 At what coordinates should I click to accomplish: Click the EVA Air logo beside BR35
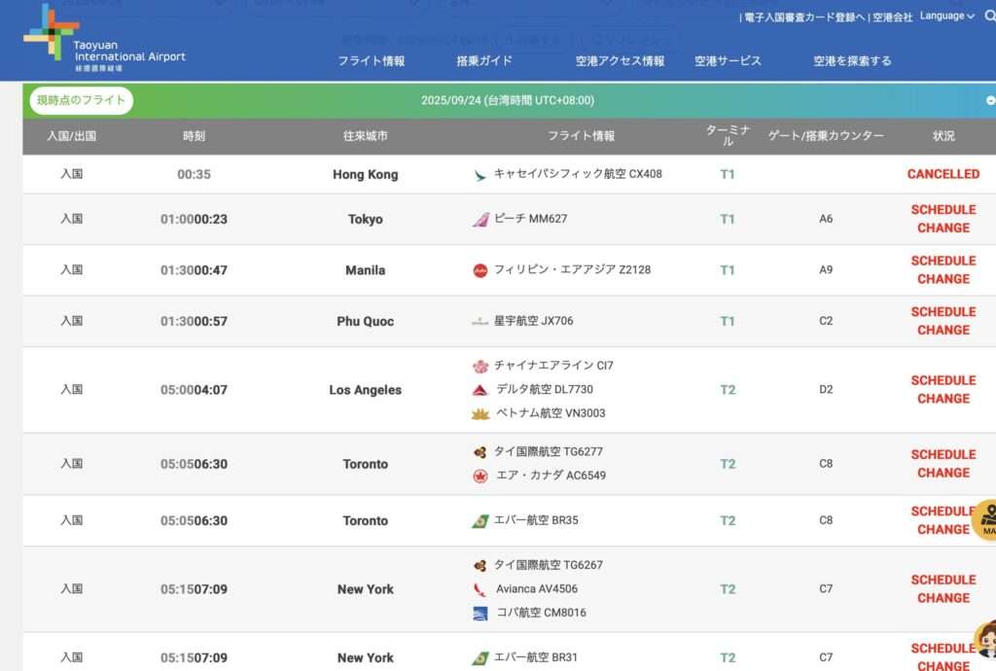click(480, 521)
